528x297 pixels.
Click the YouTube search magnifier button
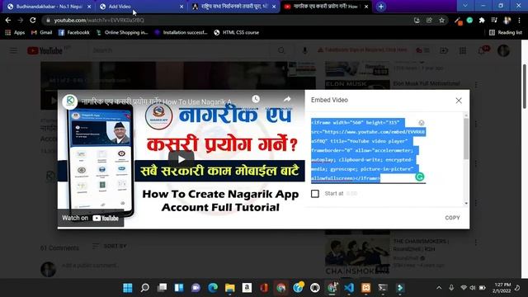coord(281,50)
